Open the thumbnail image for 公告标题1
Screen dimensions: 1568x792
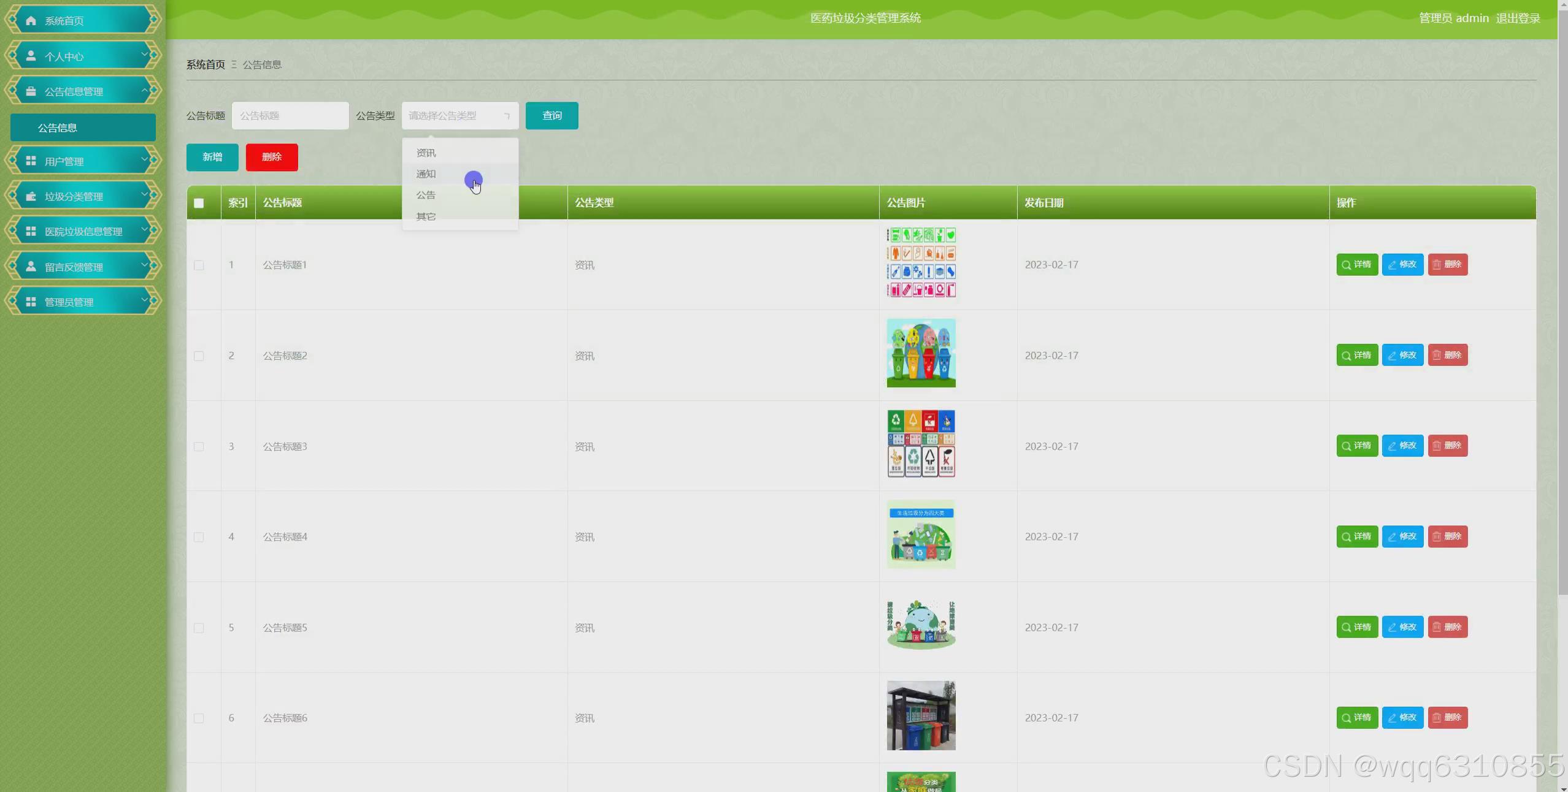pos(921,263)
